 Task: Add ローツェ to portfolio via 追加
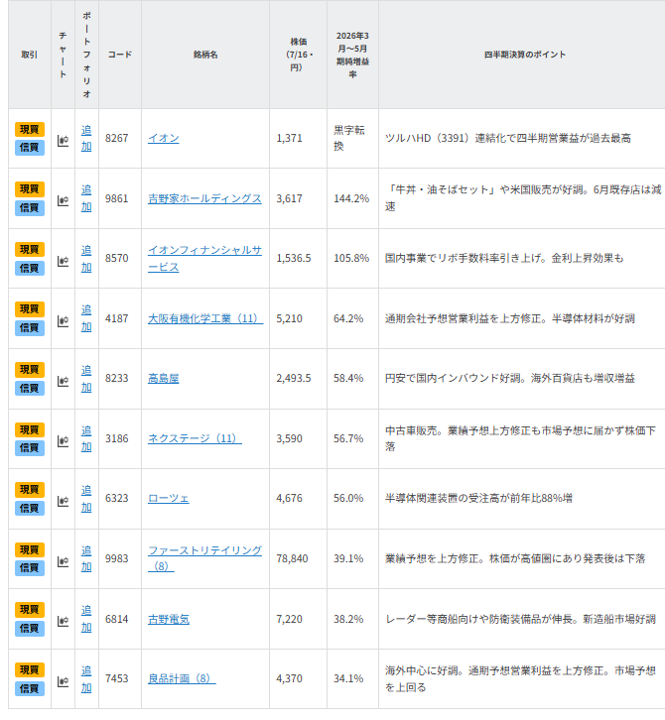(x=86, y=499)
